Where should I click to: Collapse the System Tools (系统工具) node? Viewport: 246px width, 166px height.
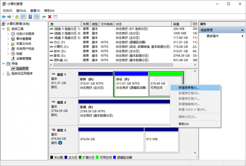point(4,29)
